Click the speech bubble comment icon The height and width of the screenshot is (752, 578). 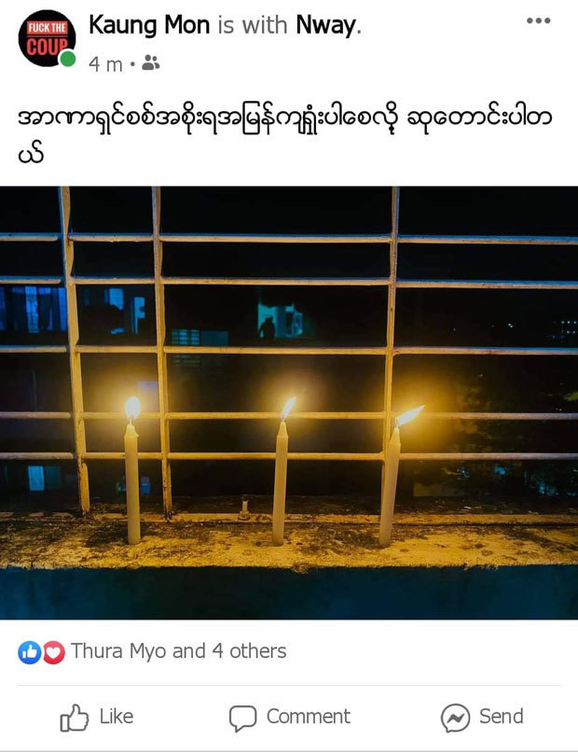tap(242, 718)
